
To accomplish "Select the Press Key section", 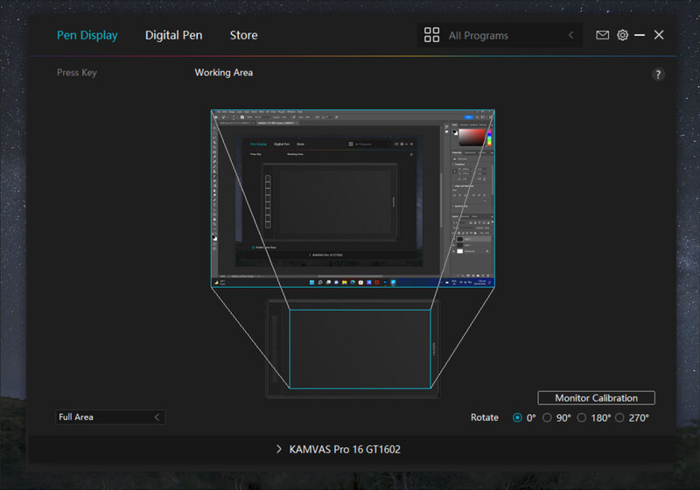I will 77,73.
